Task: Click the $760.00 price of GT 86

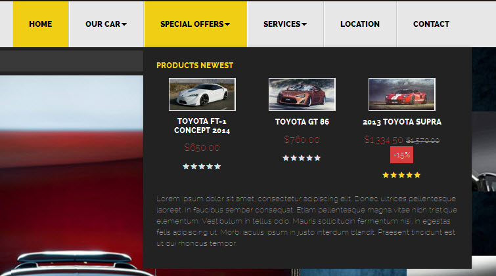Action: click(x=302, y=140)
